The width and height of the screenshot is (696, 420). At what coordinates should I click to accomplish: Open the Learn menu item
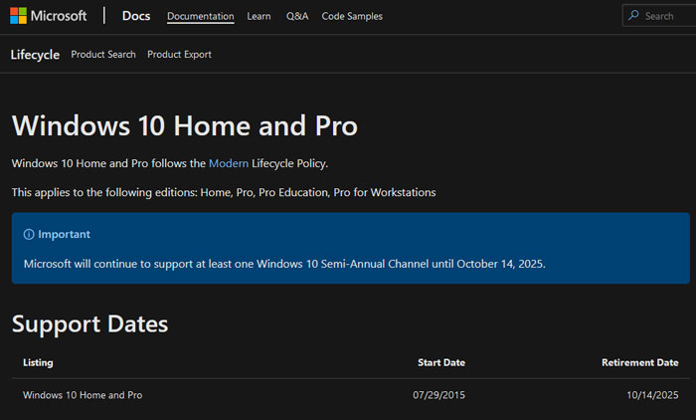click(259, 17)
